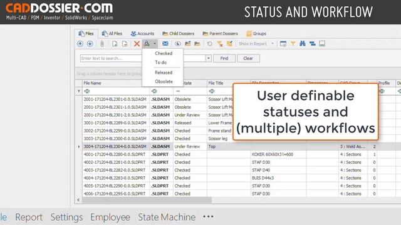The width and height of the screenshot is (401, 225).
Task: Click the folder with arrow export icon
Action: [188, 44]
